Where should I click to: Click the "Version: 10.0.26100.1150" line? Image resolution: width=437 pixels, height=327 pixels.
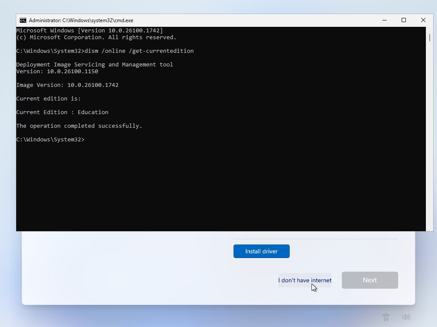tap(57, 72)
